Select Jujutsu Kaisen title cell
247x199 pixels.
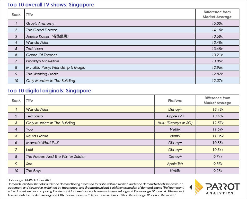(47, 36)
